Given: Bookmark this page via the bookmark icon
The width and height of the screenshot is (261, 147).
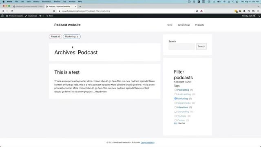Looking at the screenshot, I should point(54,11).
